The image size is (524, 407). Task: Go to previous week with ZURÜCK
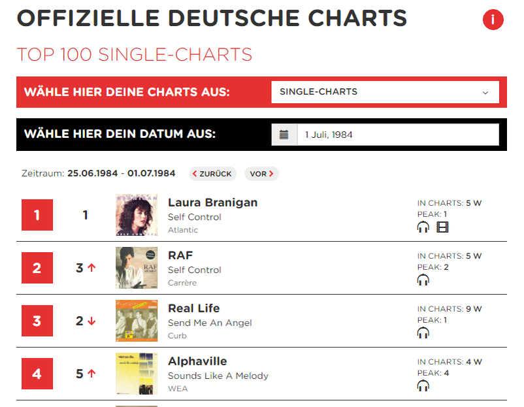[x=212, y=174]
